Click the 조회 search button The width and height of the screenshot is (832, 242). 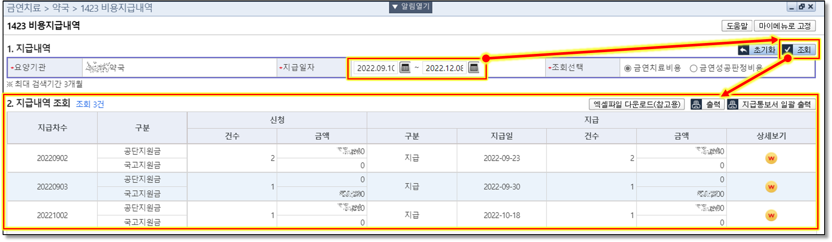coord(798,50)
